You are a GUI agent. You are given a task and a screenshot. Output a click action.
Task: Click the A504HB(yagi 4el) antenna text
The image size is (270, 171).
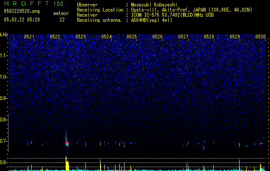[x=152, y=20]
